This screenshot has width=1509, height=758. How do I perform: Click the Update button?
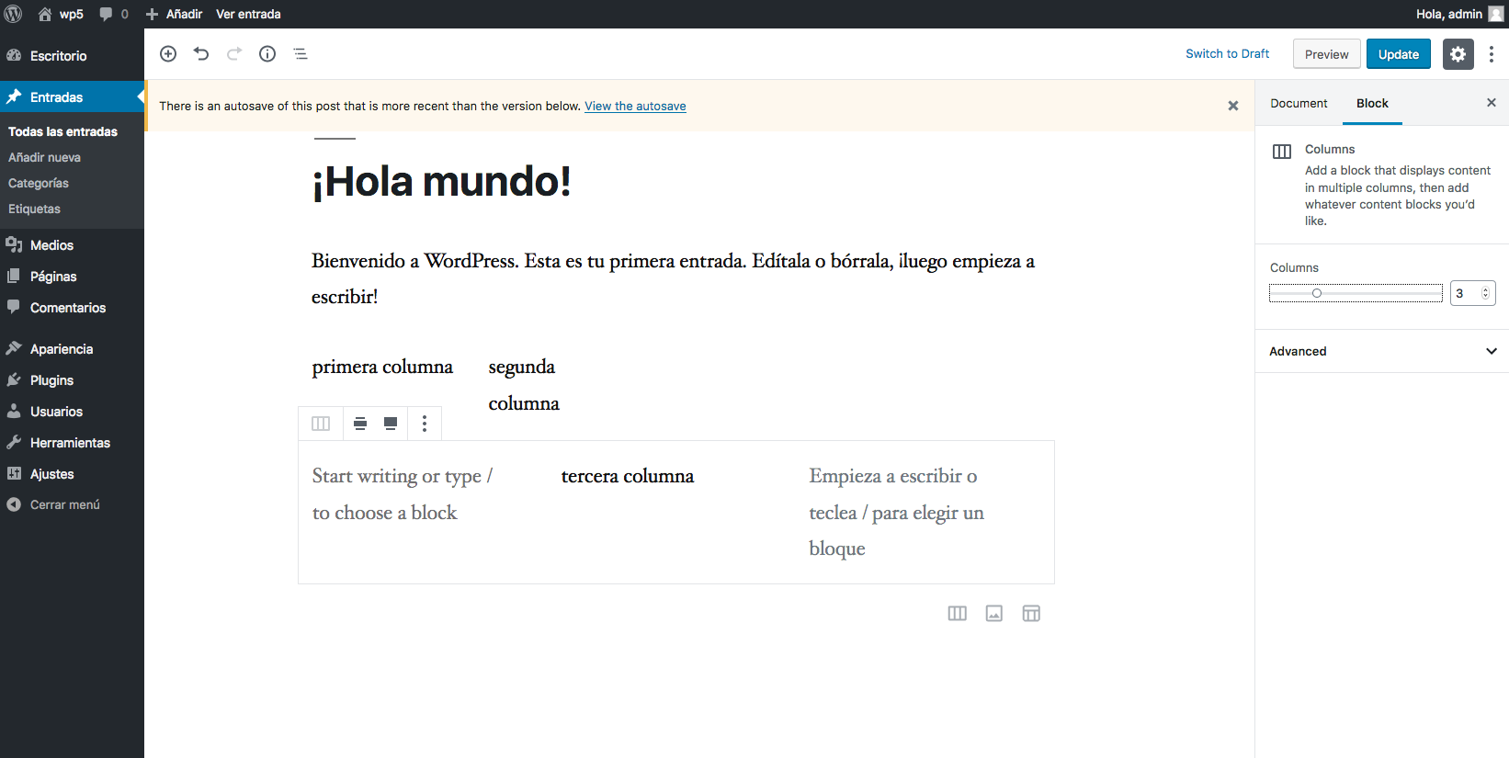pyautogui.click(x=1398, y=54)
